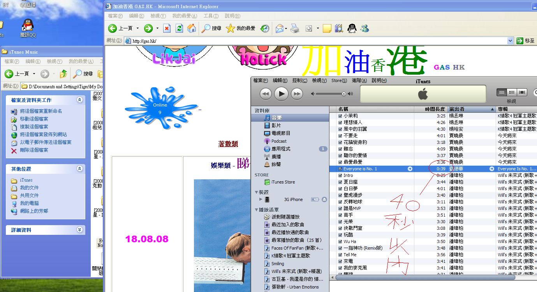Eject the 3G iPhone device
537x292 pixels.
pyautogui.click(x=324, y=199)
